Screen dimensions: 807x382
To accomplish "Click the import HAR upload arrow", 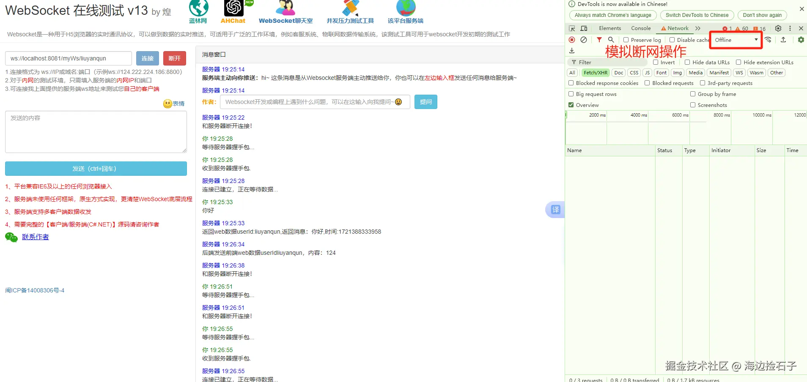I will (783, 40).
